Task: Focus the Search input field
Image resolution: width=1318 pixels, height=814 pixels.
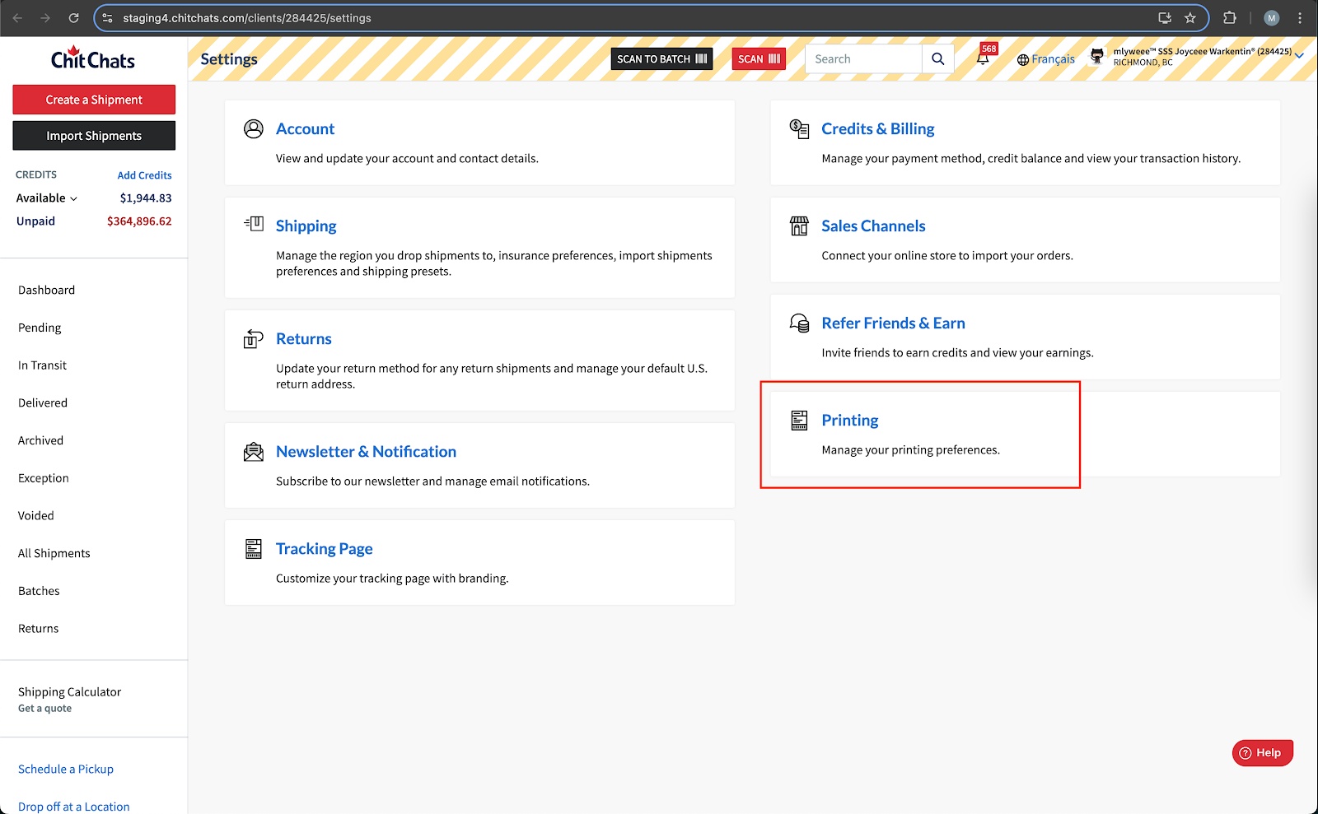Action: pos(863,58)
